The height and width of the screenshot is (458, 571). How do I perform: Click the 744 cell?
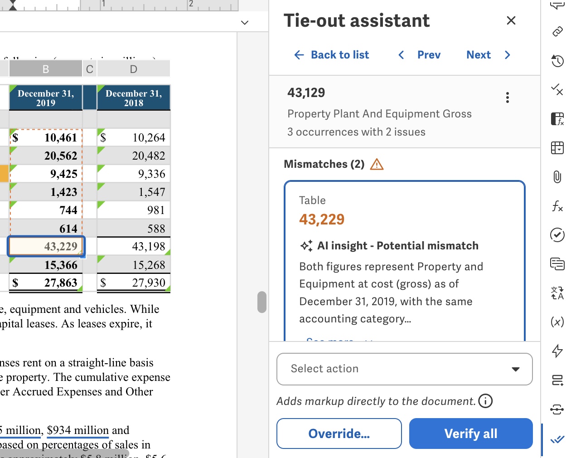pyautogui.click(x=46, y=210)
